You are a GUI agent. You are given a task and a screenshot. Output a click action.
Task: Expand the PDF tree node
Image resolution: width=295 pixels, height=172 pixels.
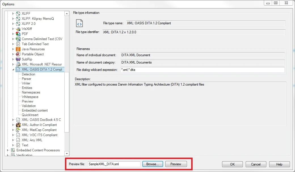pyautogui.click(x=13, y=34)
